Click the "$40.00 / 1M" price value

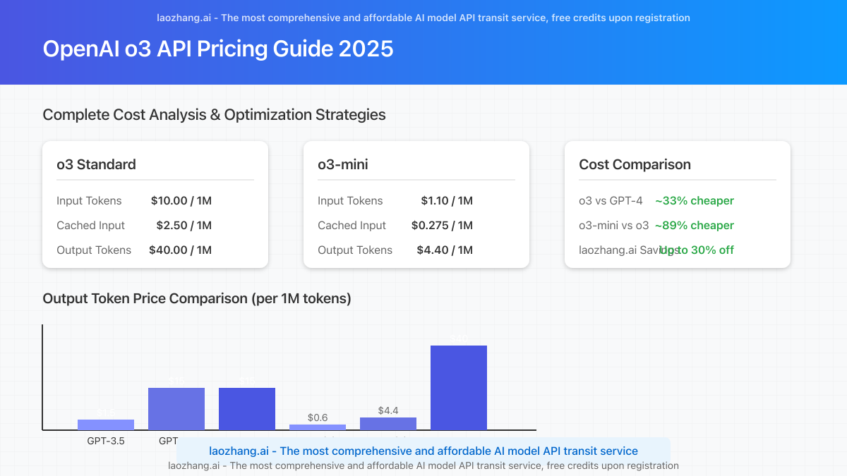click(181, 250)
